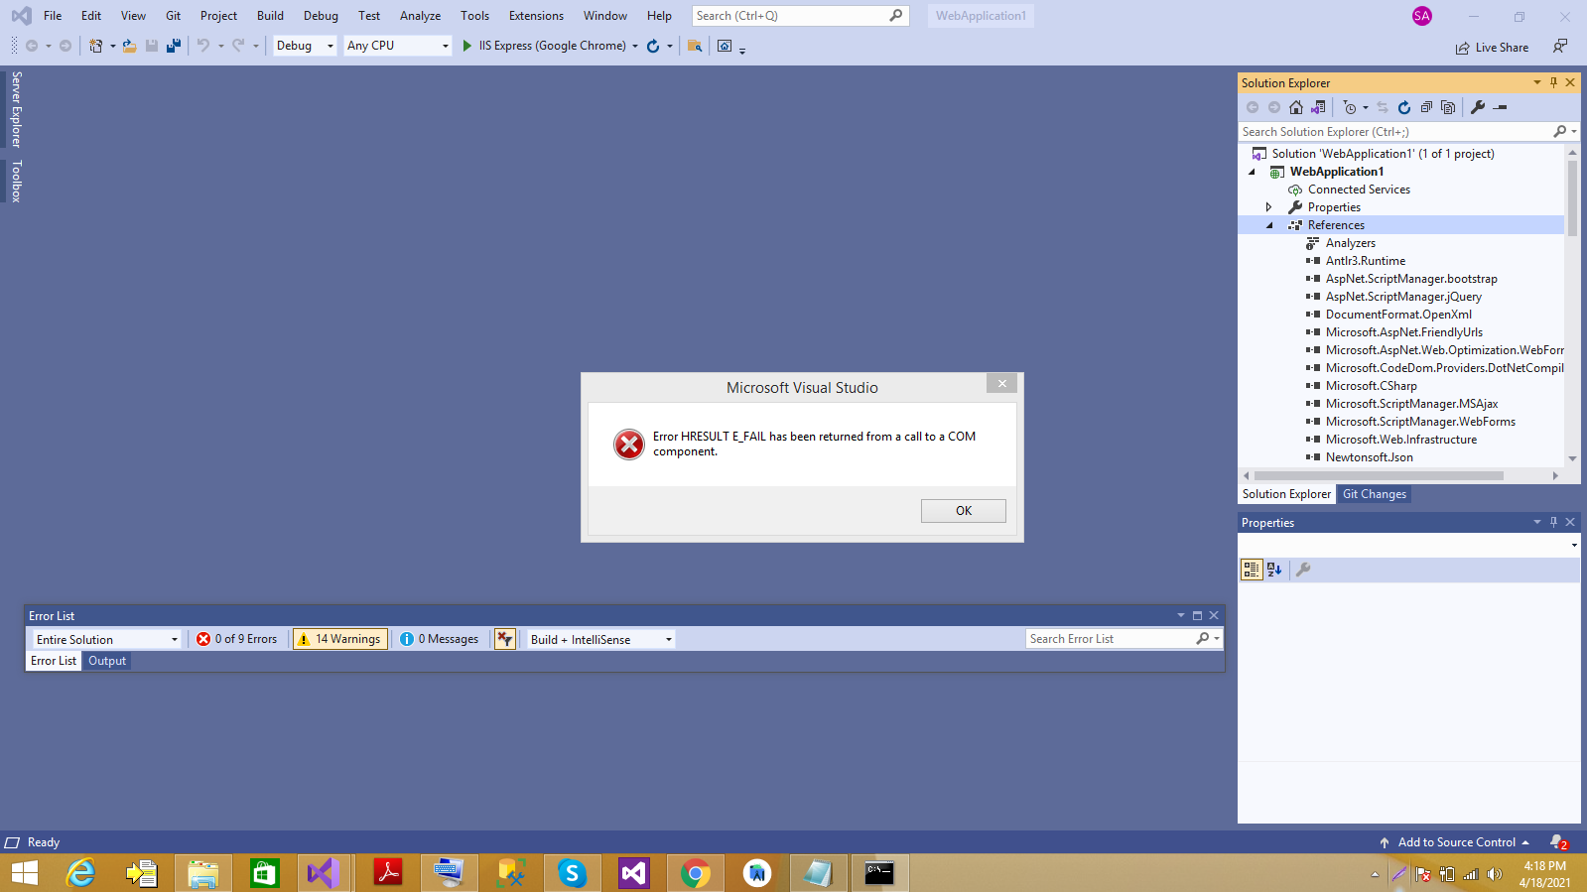This screenshot has height=892, width=1587.
Task: Toggle the Errors filter in Error List
Action: pos(237,639)
